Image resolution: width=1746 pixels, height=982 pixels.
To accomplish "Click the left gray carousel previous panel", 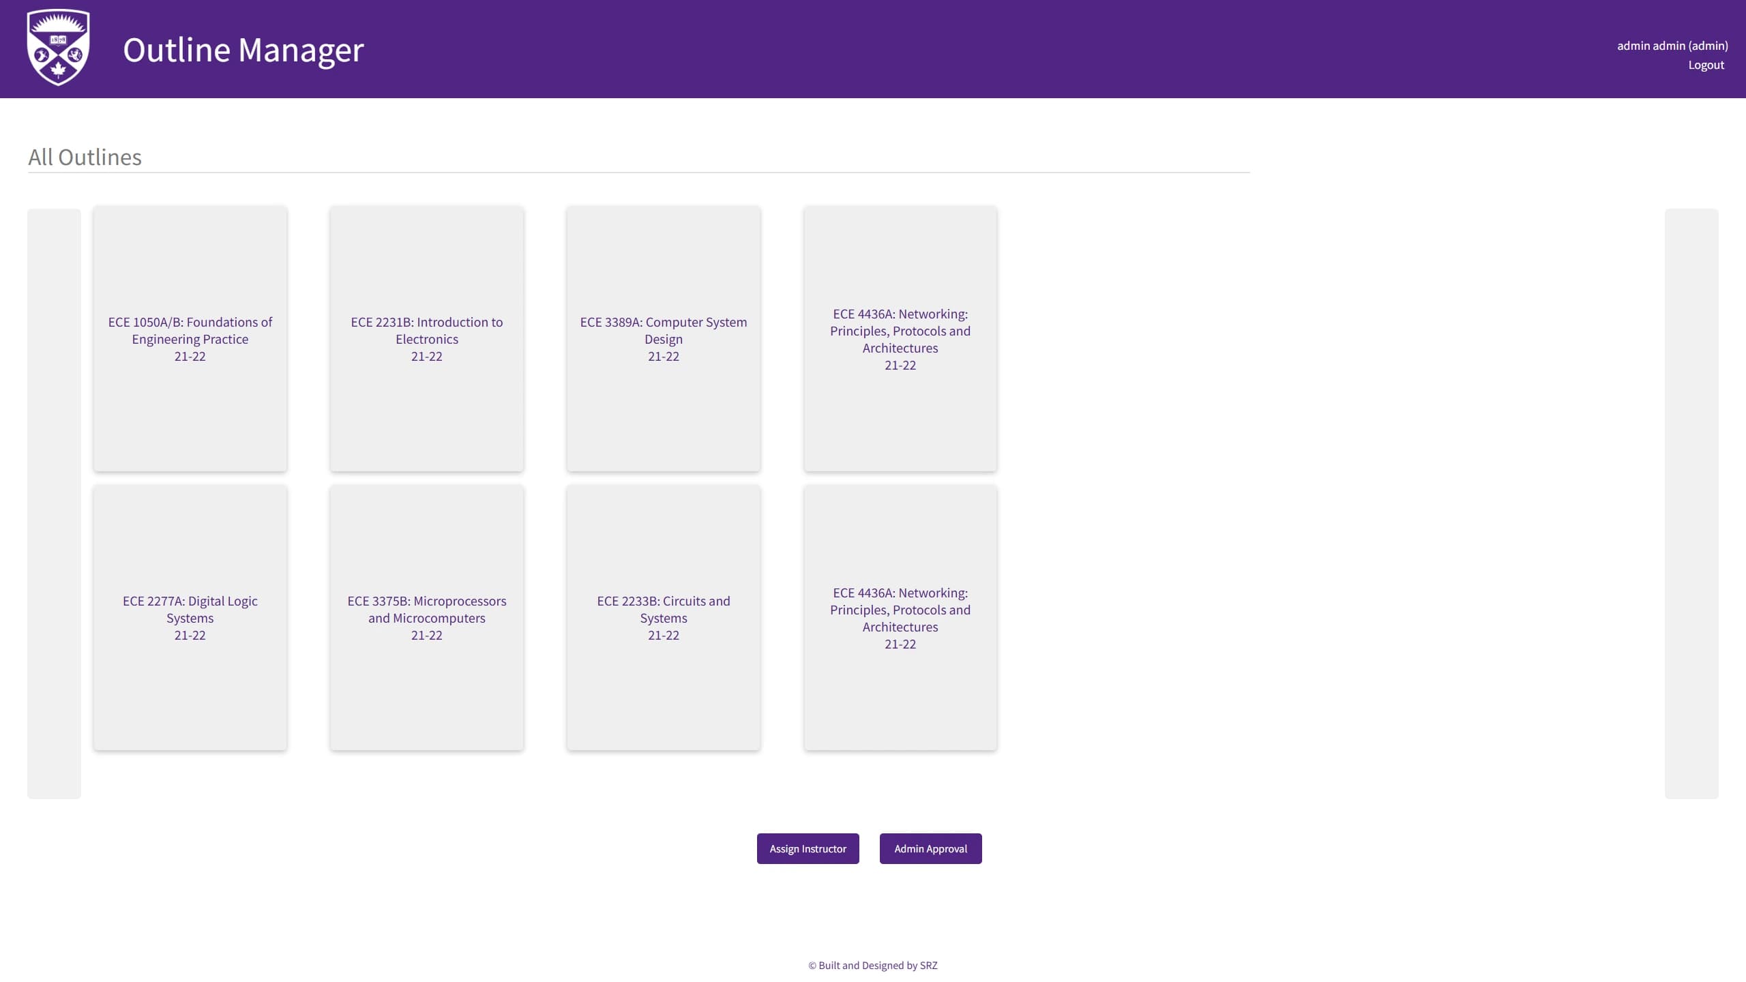I will pos(54,503).
